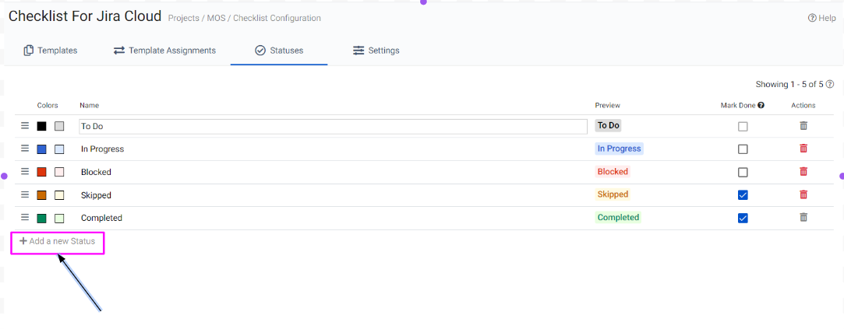Click Add a new Status
The height and width of the screenshot is (329, 844).
[x=58, y=241]
